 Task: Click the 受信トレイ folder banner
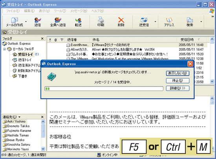click(108, 32)
